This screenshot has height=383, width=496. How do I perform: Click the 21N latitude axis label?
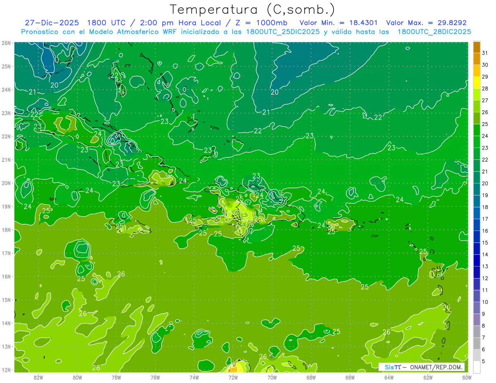point(6,159)
